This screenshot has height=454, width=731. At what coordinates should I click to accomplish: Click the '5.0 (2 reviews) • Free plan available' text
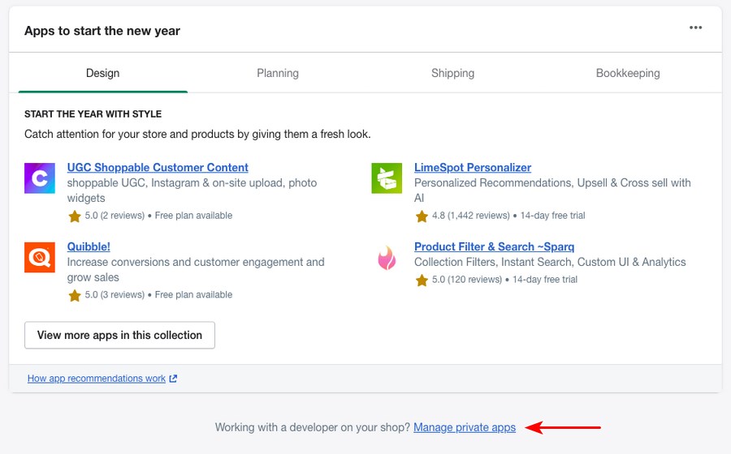coord(158,216)
